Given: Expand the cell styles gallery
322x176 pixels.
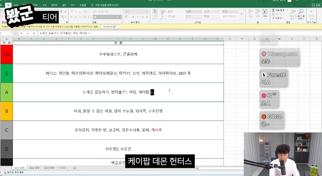Looking at the screenshot, I should coord(241,14).
